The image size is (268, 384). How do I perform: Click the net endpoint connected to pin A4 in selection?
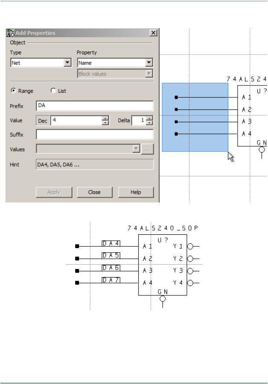[176, 134]
